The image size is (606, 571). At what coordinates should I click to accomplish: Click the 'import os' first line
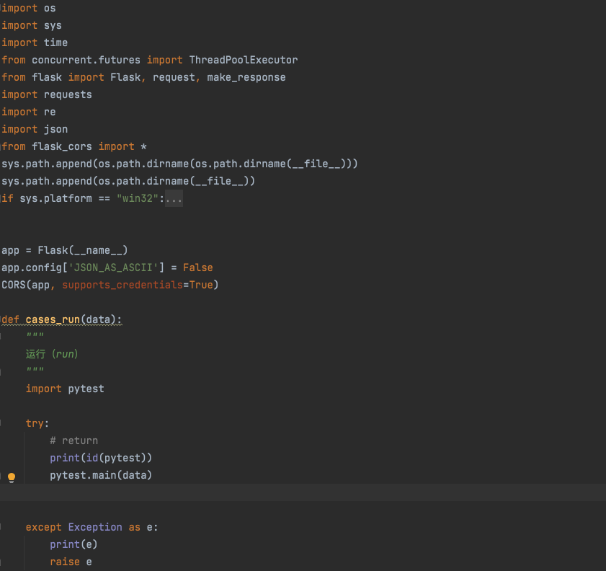tap(29, 8)
